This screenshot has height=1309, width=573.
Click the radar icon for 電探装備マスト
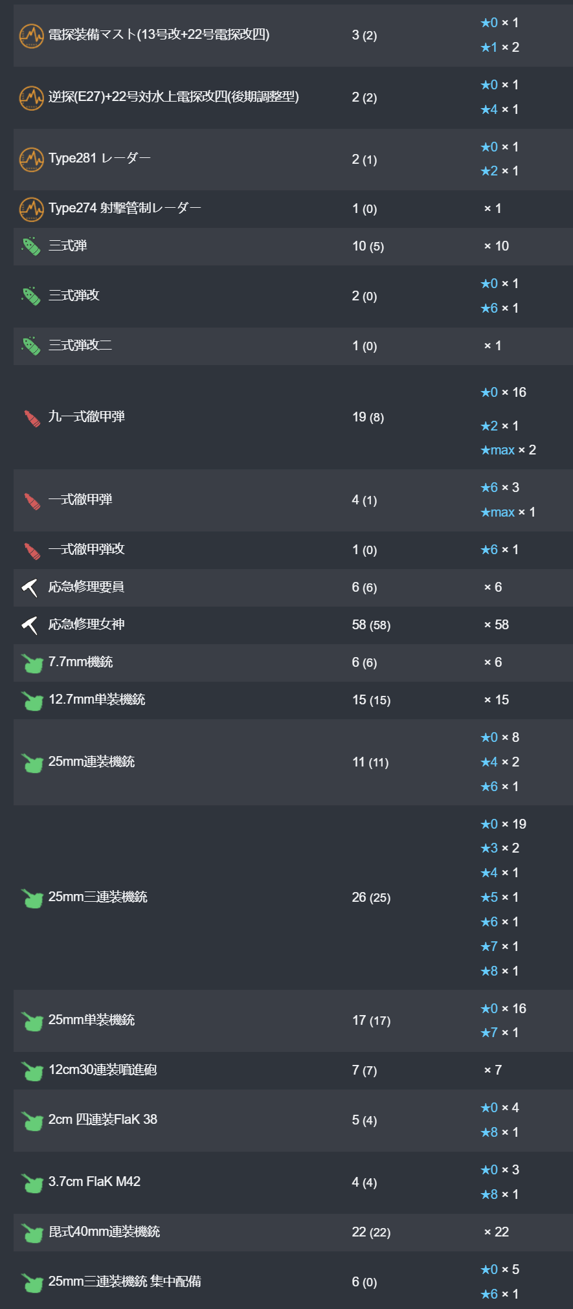pos(31,35)
